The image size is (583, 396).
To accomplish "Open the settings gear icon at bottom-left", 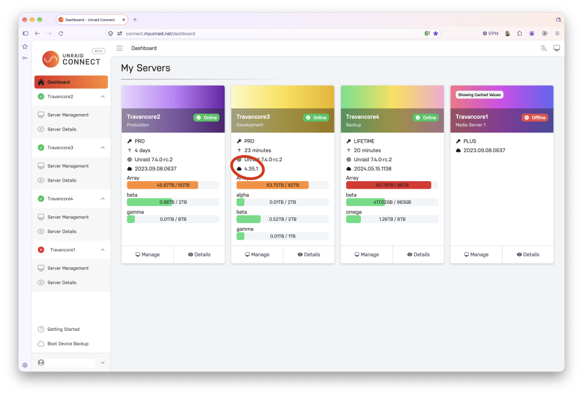I will [25, 365].
